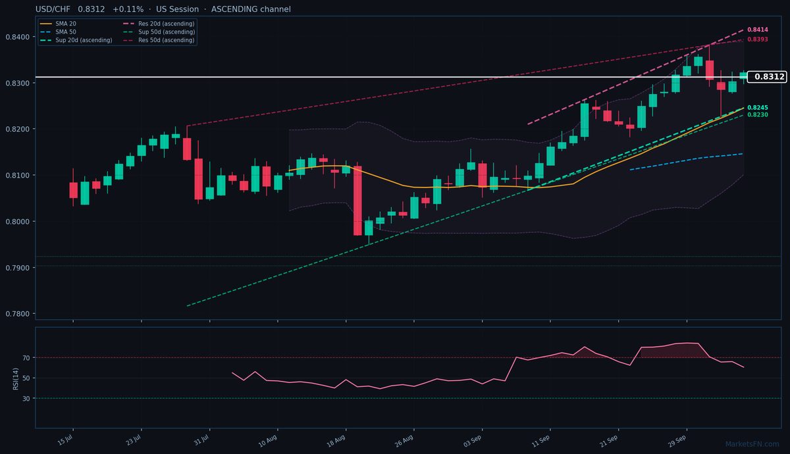Click the 10 Aug date label
This screenshot has width=790, height=454.
pyautogui.click(x=269, y=440)
